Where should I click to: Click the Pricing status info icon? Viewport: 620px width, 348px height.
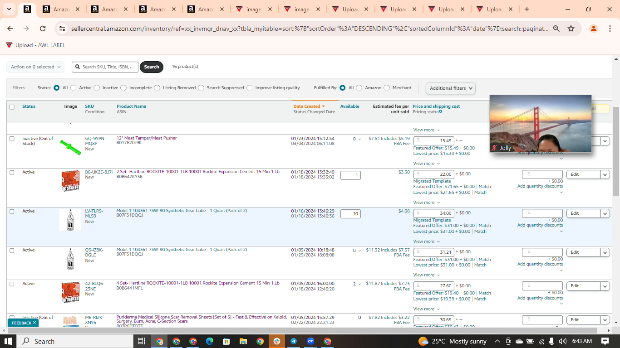[441, 111]
